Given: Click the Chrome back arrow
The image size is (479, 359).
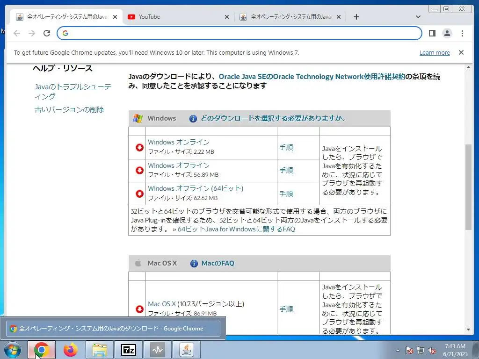Looking at the screenshot, I should [x=17, y=33].
